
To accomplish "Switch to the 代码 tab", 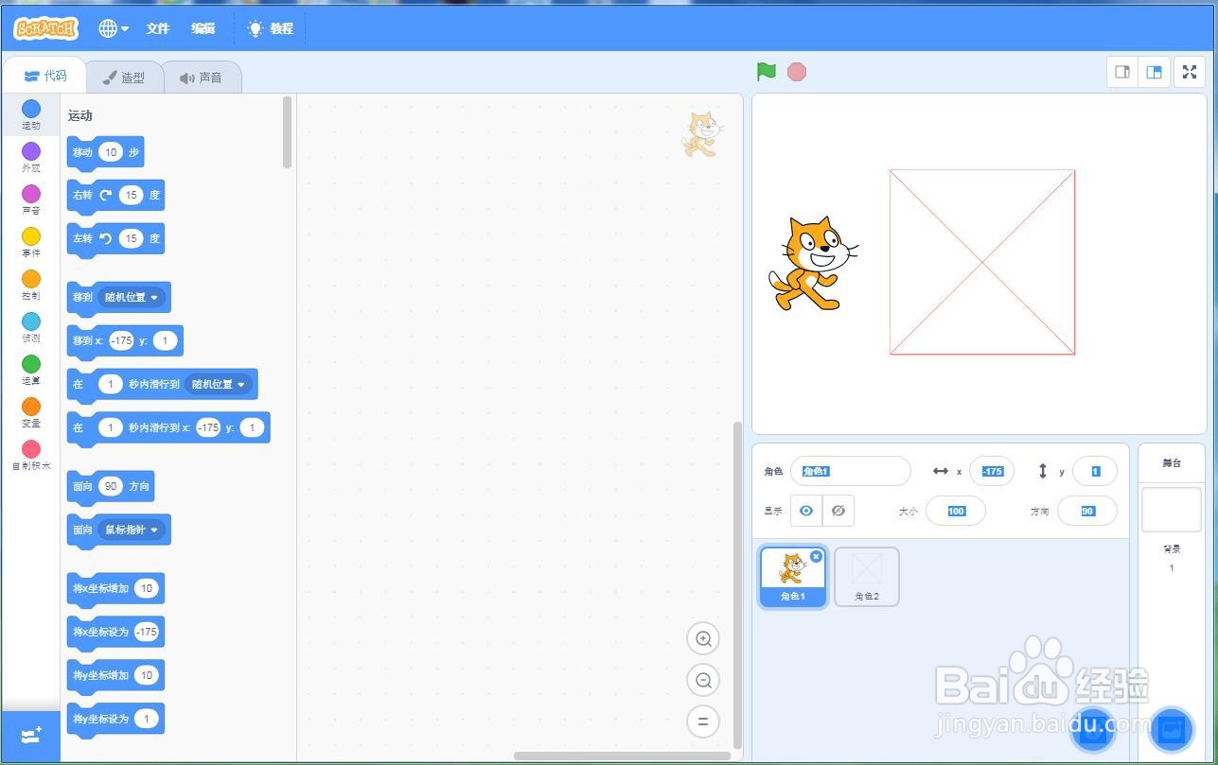I will (45, 77).
